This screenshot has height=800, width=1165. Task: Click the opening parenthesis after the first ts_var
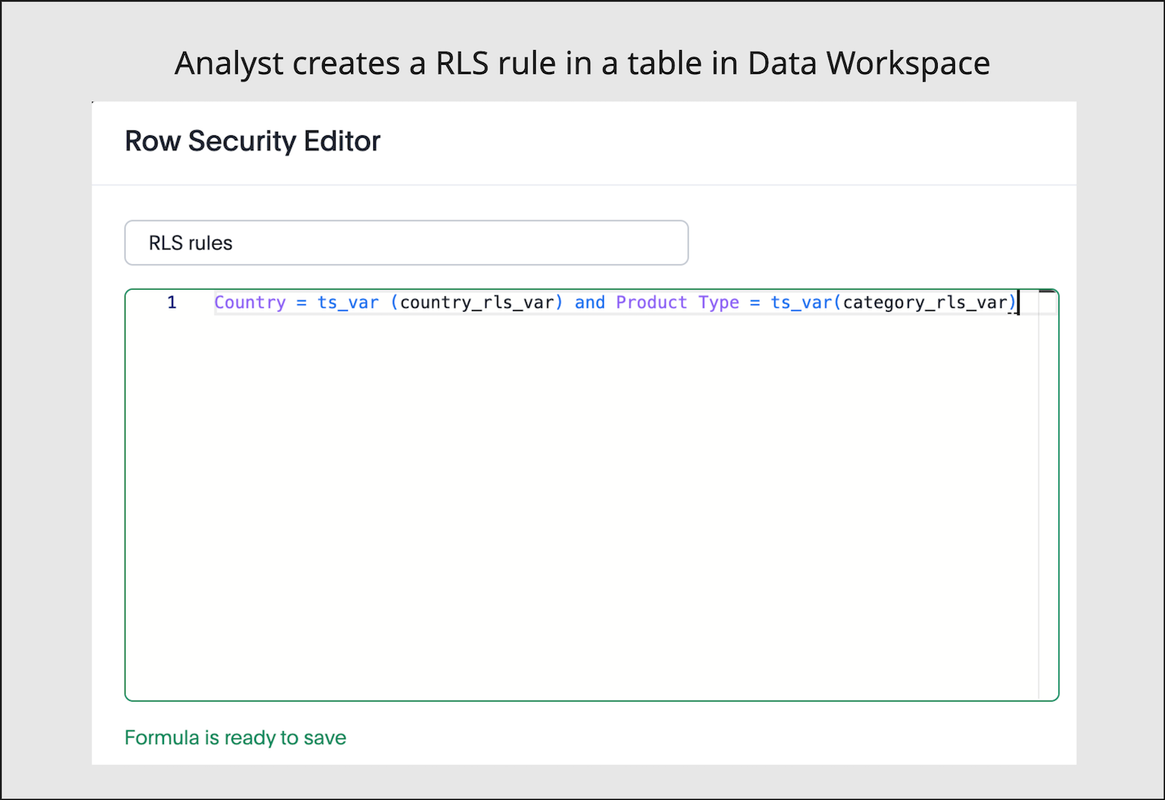pos(393,302)
